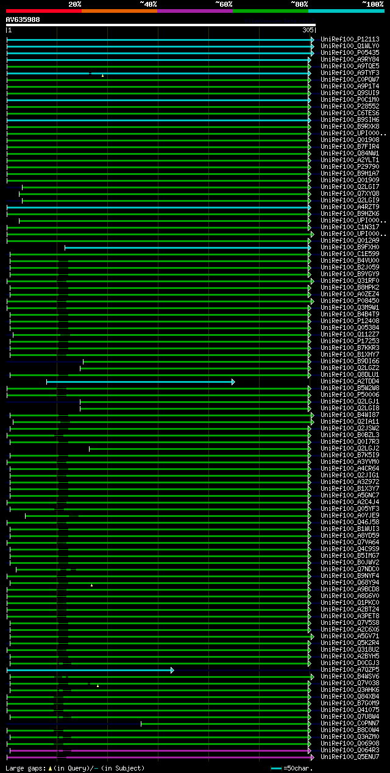Select the label UniRef100_Q2LGJ2
This screenshot has width=390, height=773.
(350, 448)
